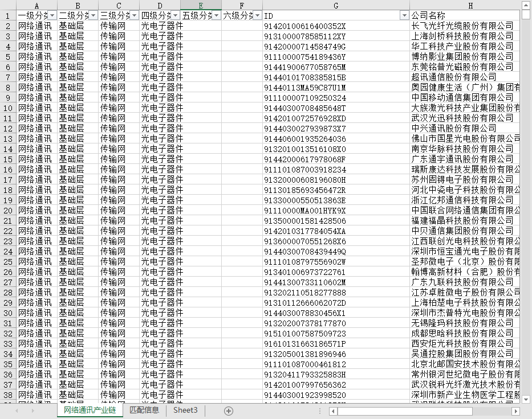Open filter dropdown for 四级分类 column

(176, 15)
